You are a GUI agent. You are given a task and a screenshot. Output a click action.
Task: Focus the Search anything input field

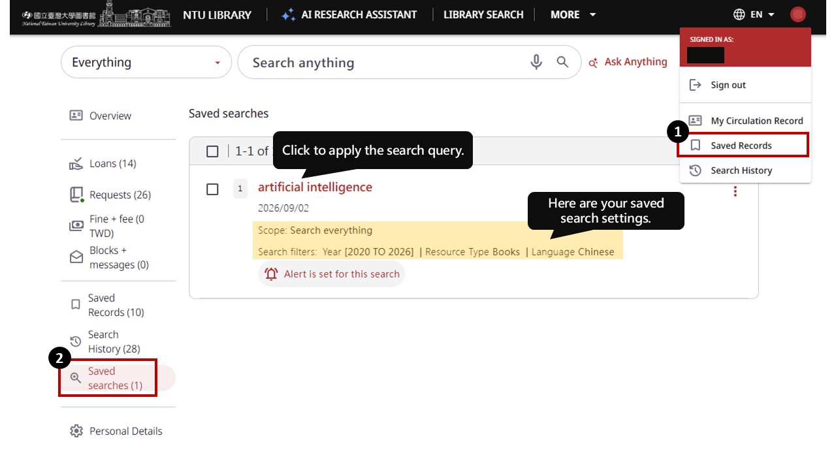point(385,63)
